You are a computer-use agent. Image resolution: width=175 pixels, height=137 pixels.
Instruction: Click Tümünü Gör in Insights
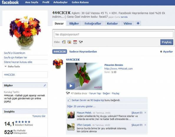pyautogui.click(x=39, y=116)
